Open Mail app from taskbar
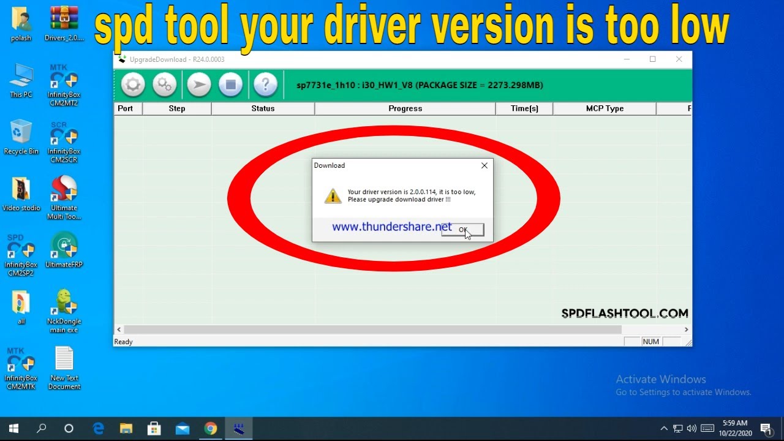Screen dimensions: 784x441 tap(183, 429)
